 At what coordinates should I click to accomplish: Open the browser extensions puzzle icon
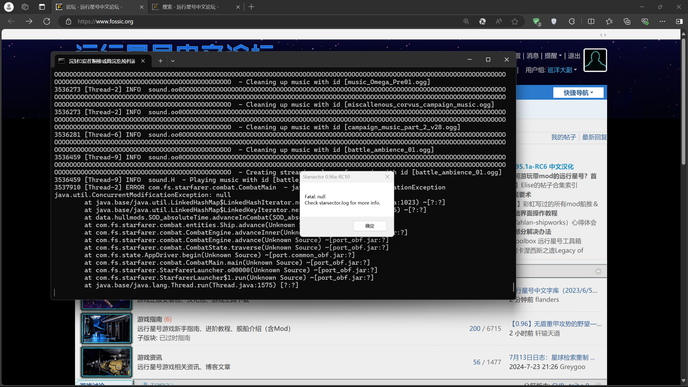click(572, 21)
